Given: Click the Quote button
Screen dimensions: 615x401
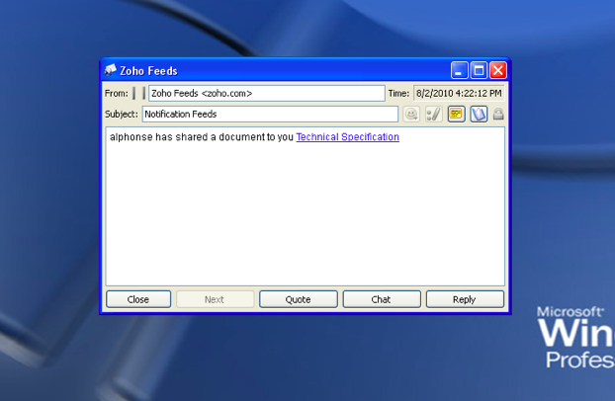Looking at the screenshot, I should click(298, 299).
